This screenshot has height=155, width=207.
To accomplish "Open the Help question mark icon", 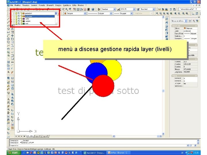I will pyautogui.click(x=93, y=9).
